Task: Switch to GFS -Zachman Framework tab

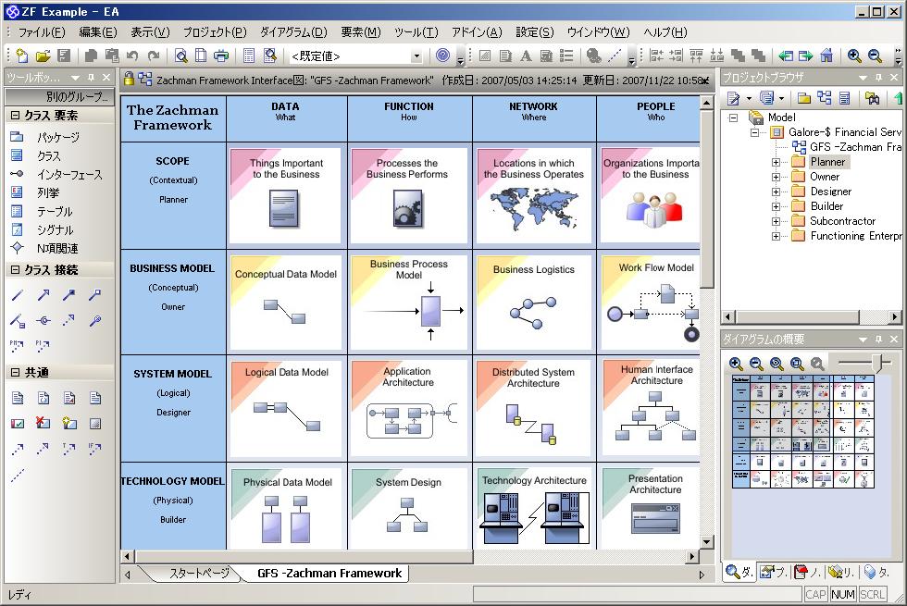Action: tap(329, 573)
